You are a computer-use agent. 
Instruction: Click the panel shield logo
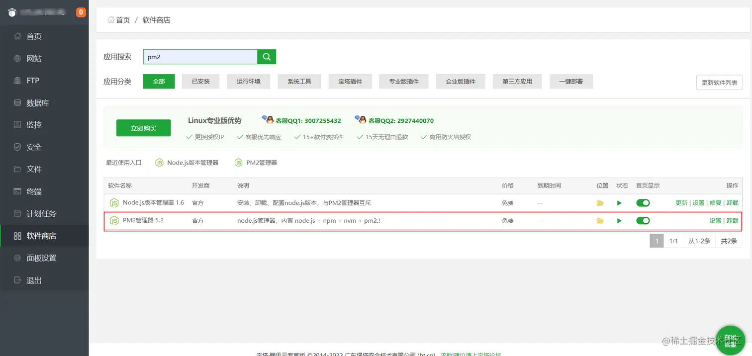point(12,13)
